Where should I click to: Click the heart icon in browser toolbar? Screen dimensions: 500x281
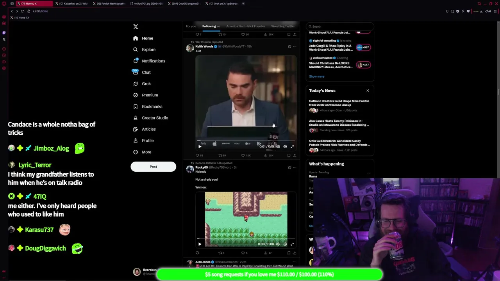pyautogui.click(x=468, y=11)
